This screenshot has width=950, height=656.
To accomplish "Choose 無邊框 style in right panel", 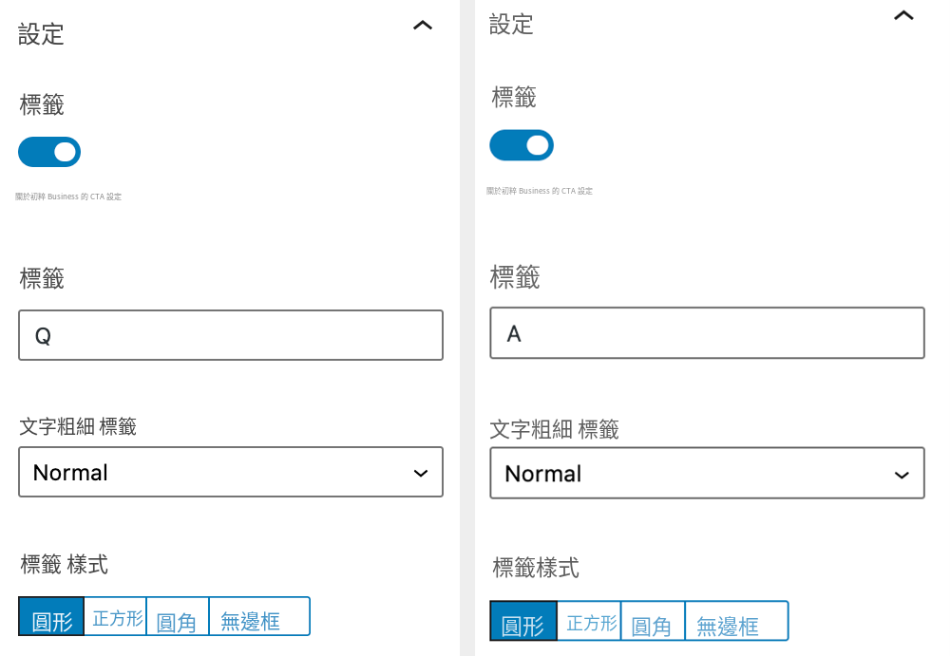I will click(x=737, y=621).
